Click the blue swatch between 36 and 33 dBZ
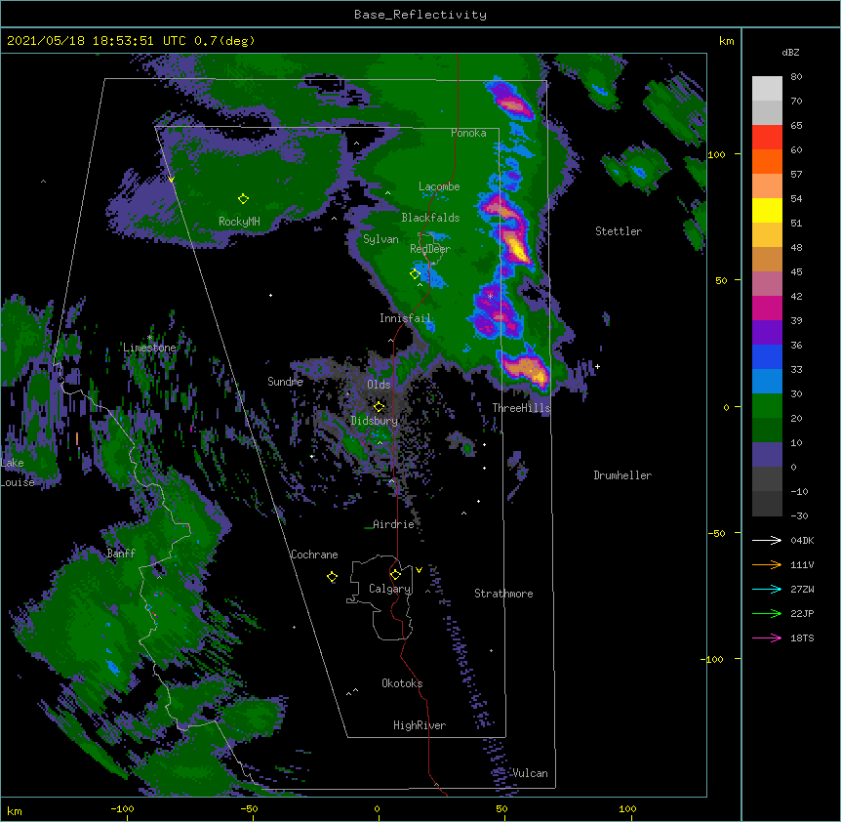Viewport: 841px width, 822px height. (767, 356)
